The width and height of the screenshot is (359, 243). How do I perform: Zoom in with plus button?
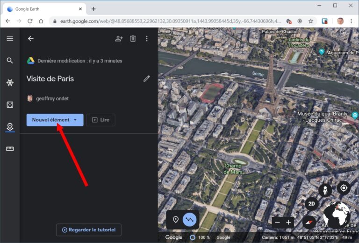tap(288, 222)
